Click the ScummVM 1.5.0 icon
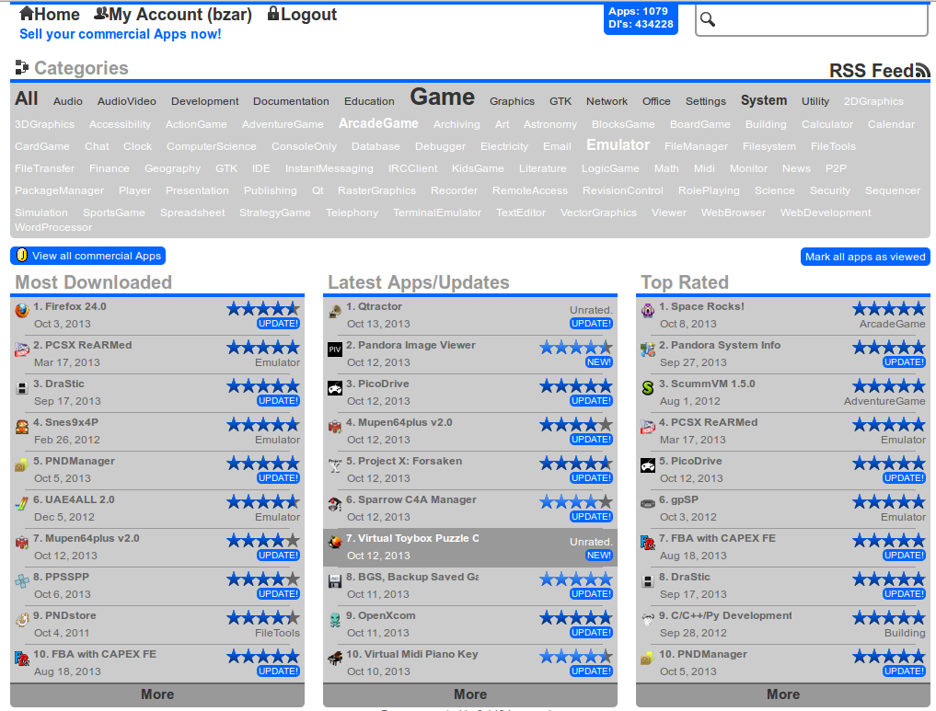The width and height of the screenshot is (936, 711). [648, 388]
